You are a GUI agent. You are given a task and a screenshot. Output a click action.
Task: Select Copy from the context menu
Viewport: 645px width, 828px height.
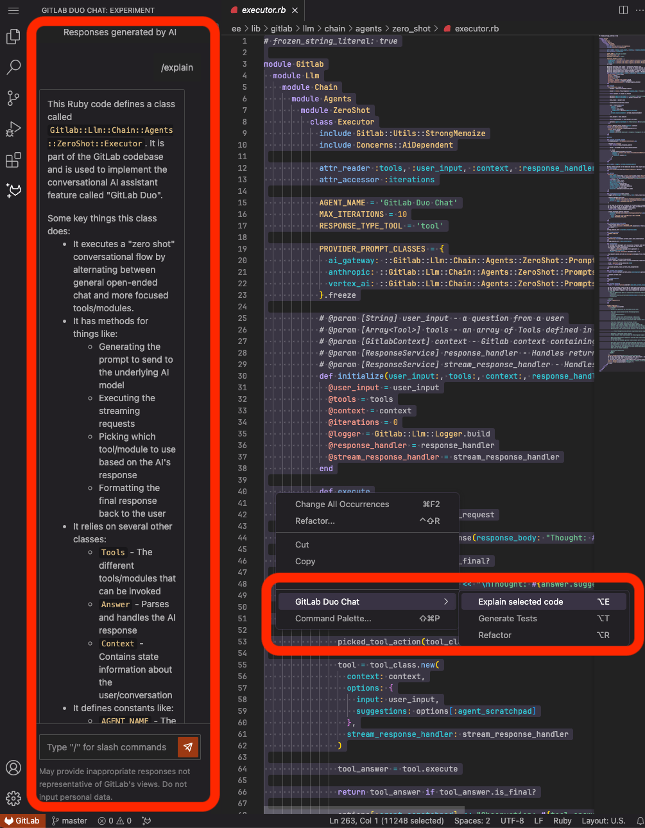[305, 561]
